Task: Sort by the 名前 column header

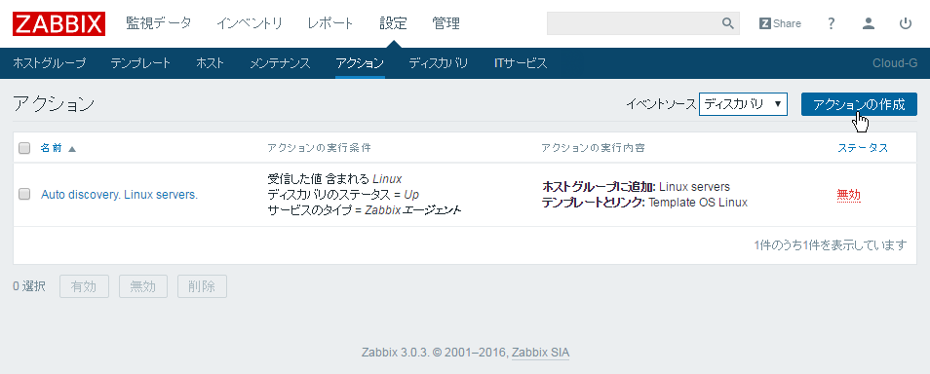Action: [51, 148]
